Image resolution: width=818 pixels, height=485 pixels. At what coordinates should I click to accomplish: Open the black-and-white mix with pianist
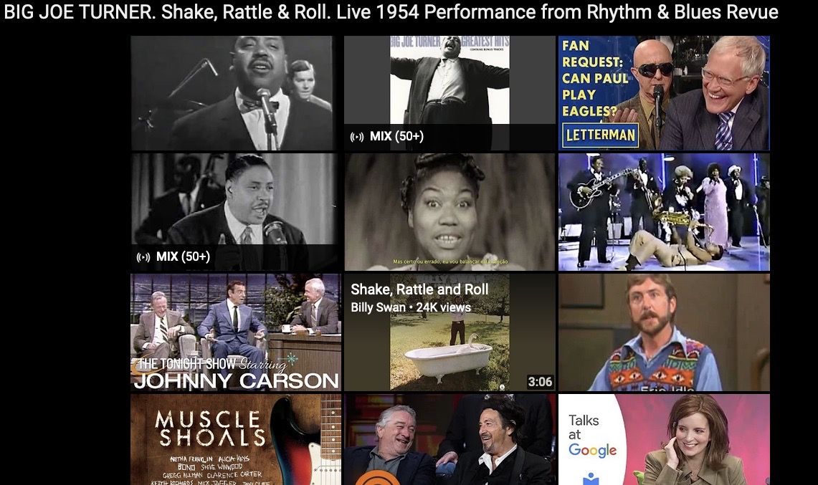point(236,212)
